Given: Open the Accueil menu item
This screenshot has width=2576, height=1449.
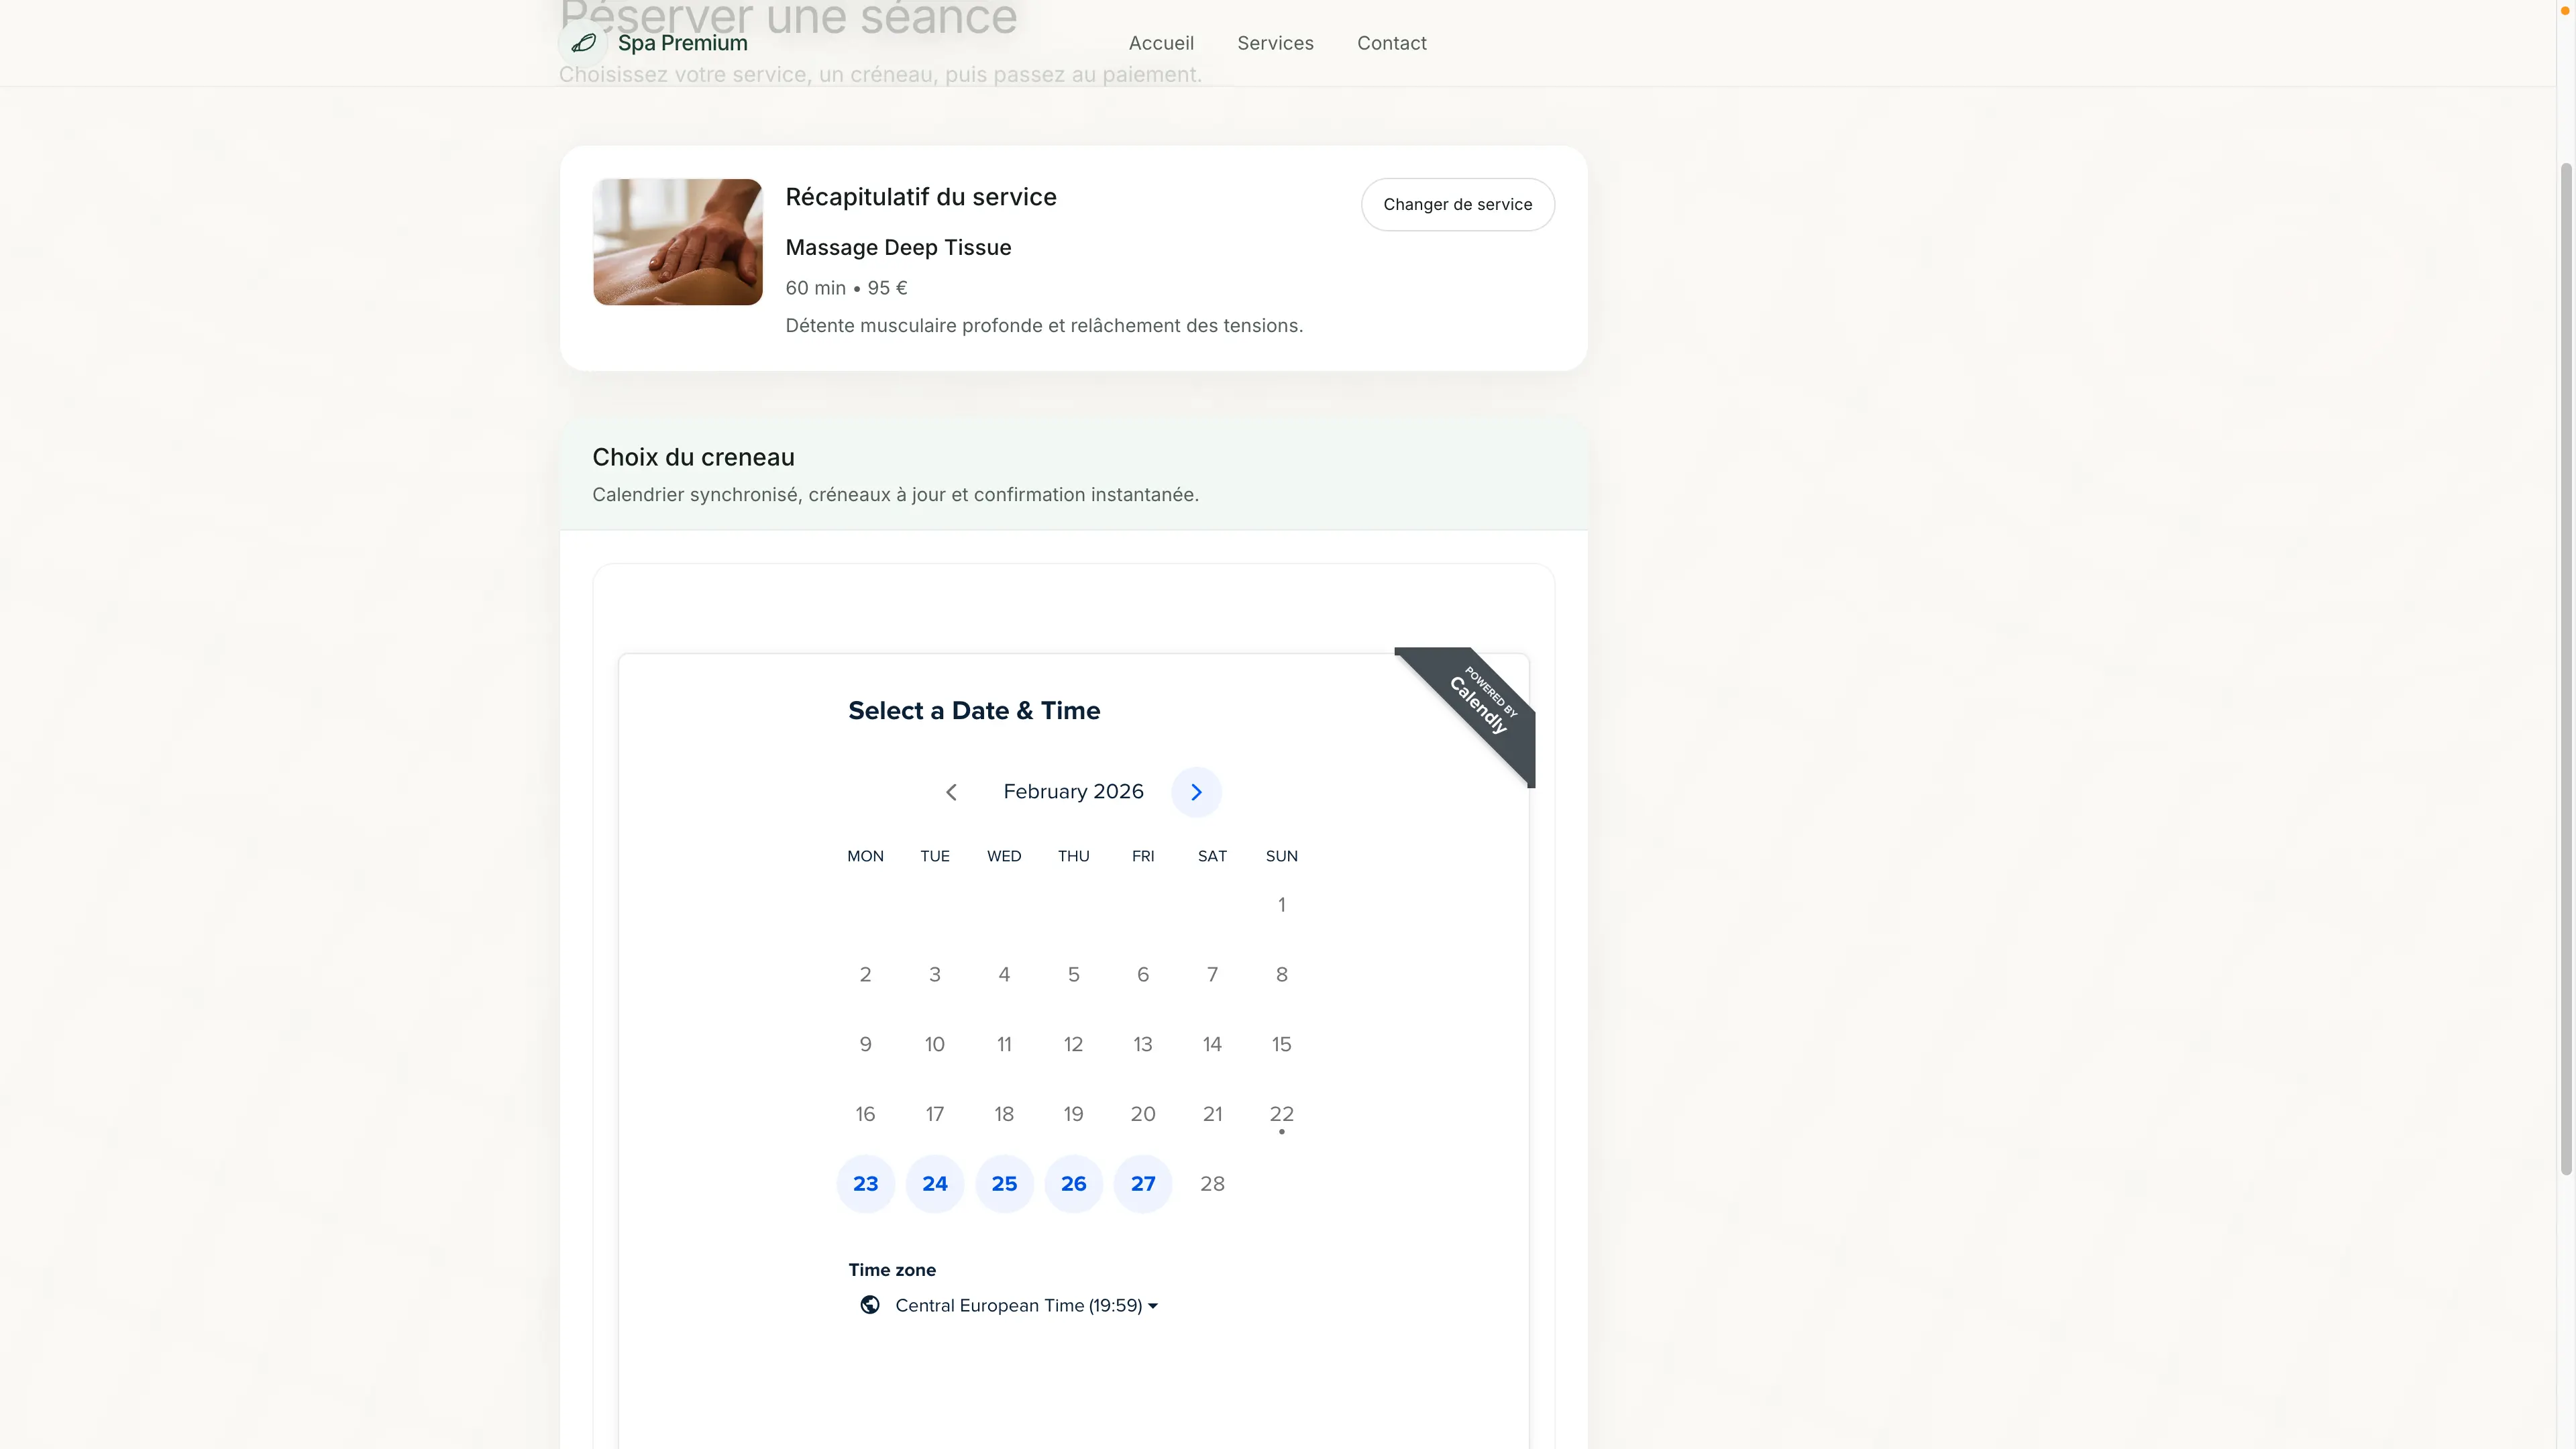Looking at the screenshot, I should pyautogui.click(x=1161, y=43).
